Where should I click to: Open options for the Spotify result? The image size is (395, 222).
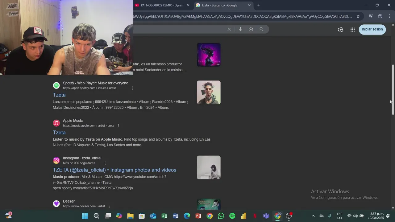point(133,88)
